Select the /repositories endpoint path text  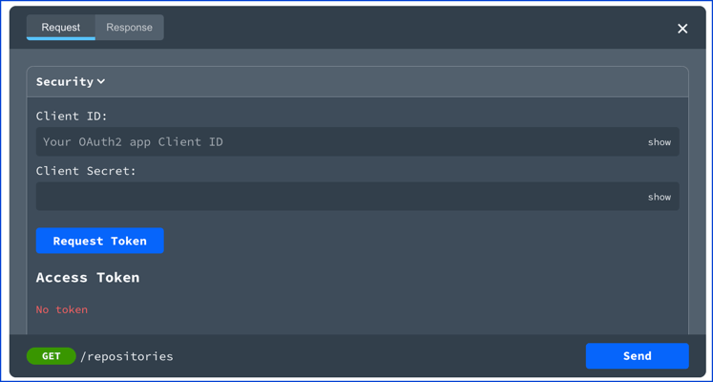coord(127,356)
